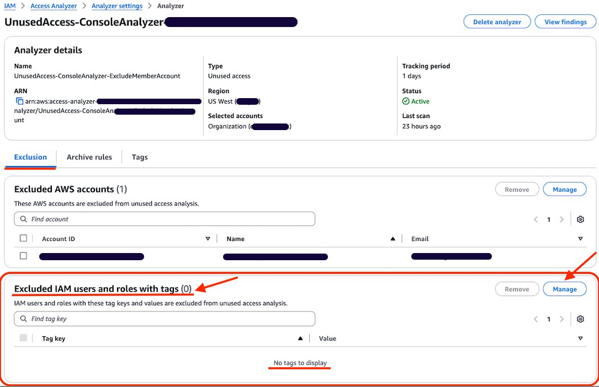Click inside the Find tag key input field
Image resolution: width=599 pixels, height=387 pixels.
coord(166,318)
